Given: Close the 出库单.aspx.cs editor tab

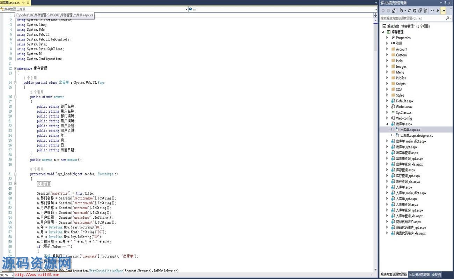Looking at the screenshot, I should click(x=28, y=2).
